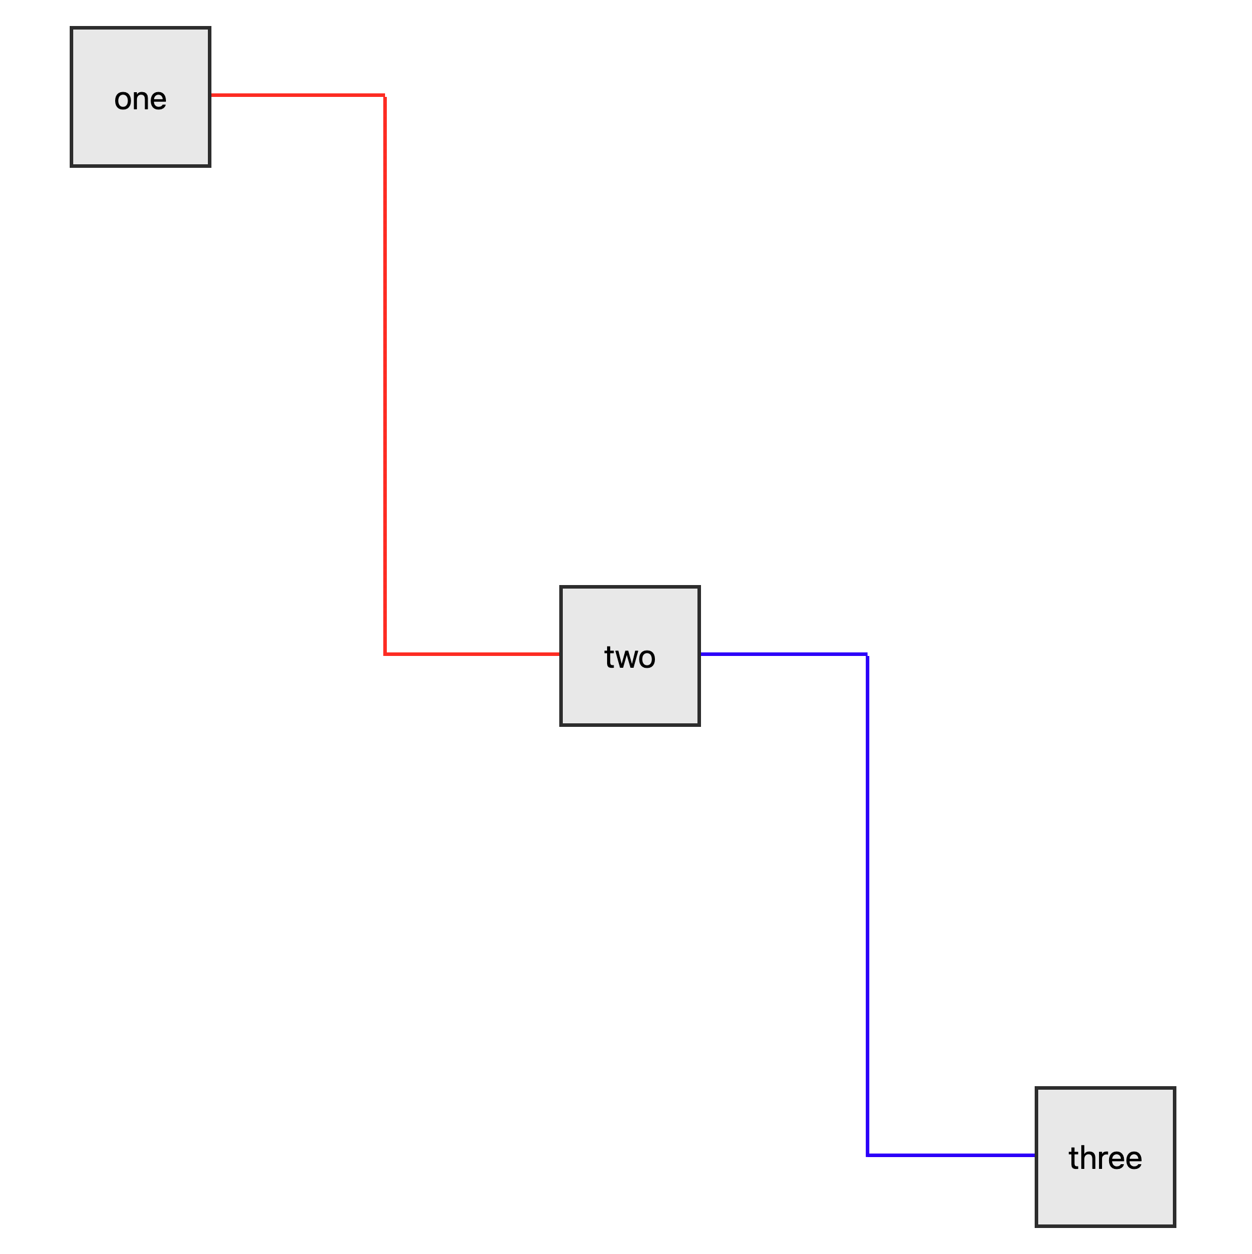This screenshot has height=1254, width=1252.
Task: Click the corner bend of red connector
Action: [384, 655]
